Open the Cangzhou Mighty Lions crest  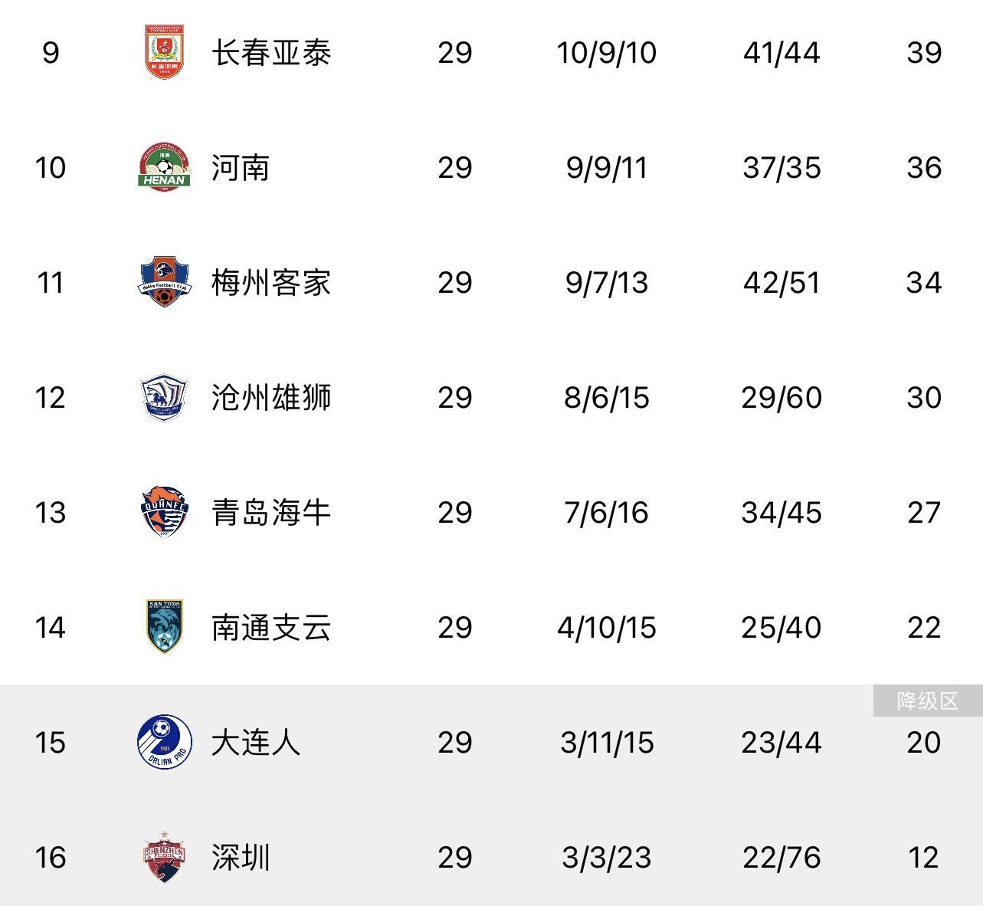point(164,397)
